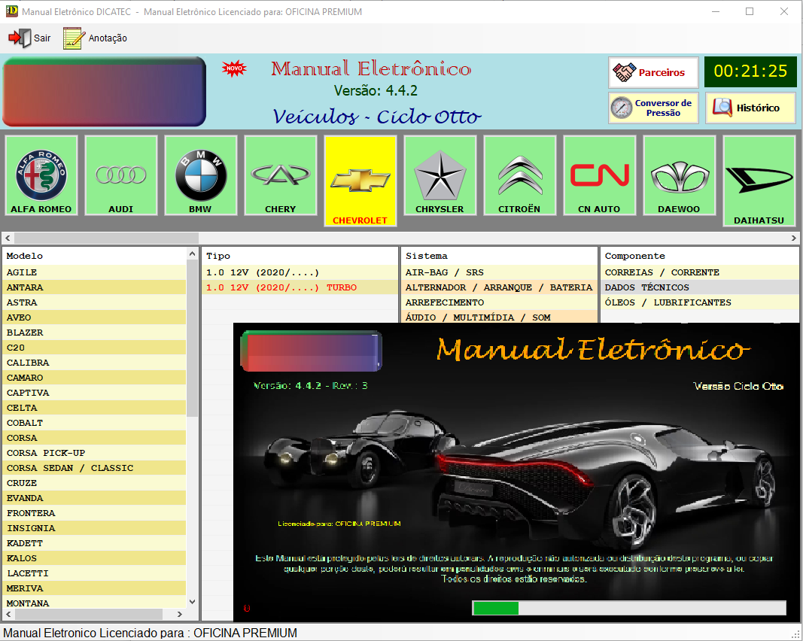803x641 pixels.
Task: Click the brand strip horizontal scrollbar thumb
Action: click(106, 238)
